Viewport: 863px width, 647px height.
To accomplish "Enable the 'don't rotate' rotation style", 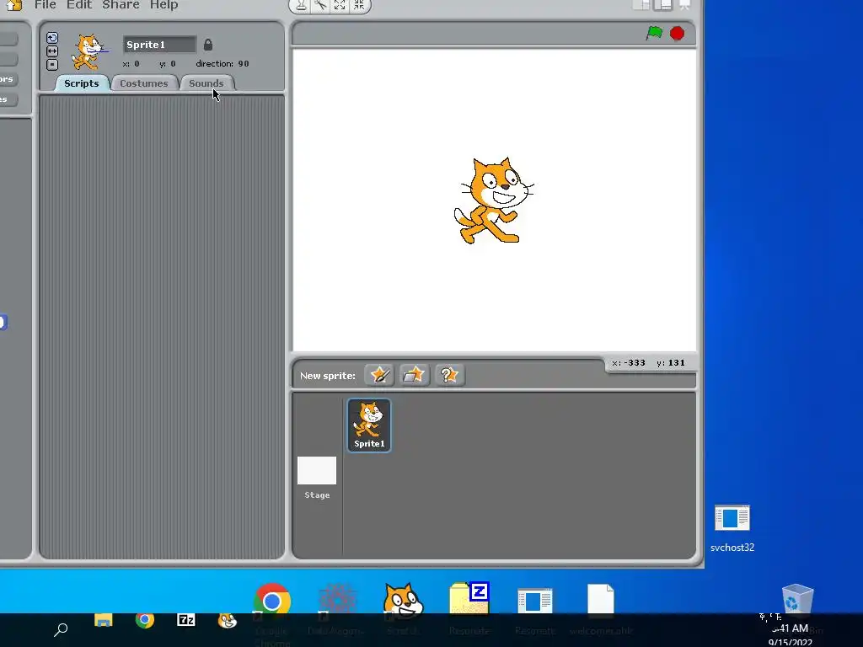I will click(x=52, y=64).
